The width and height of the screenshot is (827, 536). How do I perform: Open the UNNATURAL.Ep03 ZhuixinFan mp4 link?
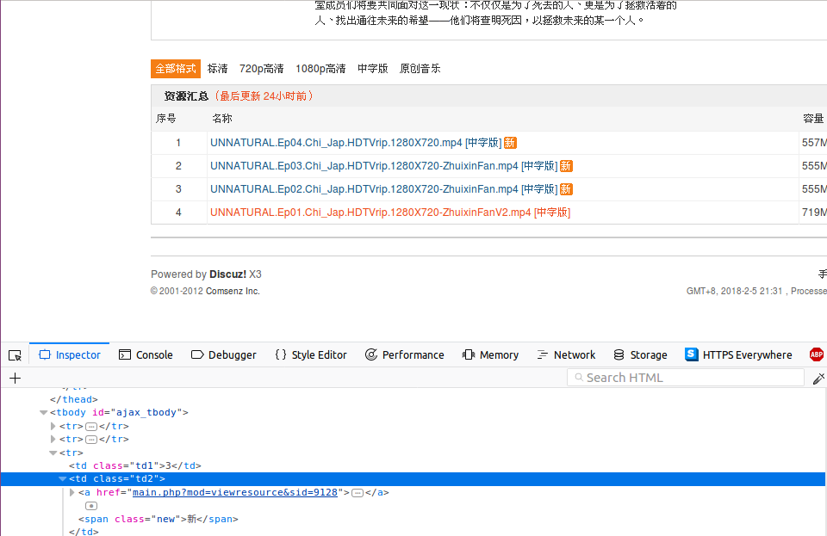point(384,166)
